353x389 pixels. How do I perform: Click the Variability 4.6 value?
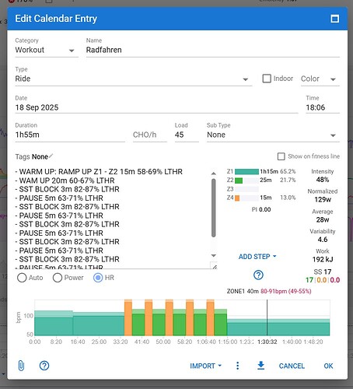point(323,240)
